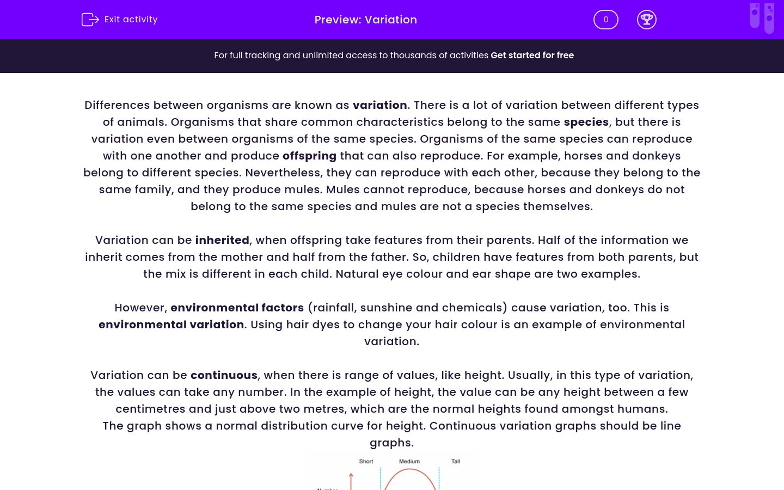
Task: Click the star inside the trophy circle
Action: coord(647,18)
